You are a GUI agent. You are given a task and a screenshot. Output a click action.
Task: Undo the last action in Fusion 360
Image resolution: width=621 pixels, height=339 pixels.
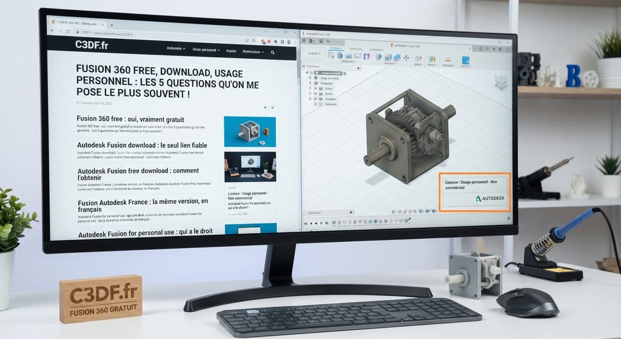[329, 41]
